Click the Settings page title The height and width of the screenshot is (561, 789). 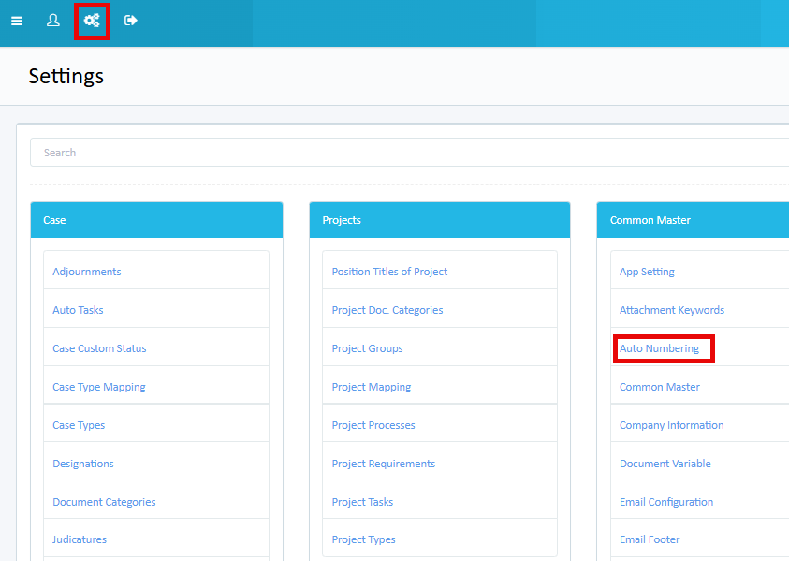pos(66,77)
